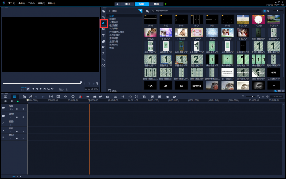Step to previous frame in preview
The image size is (286, 179).
click(x=37, y=89)
